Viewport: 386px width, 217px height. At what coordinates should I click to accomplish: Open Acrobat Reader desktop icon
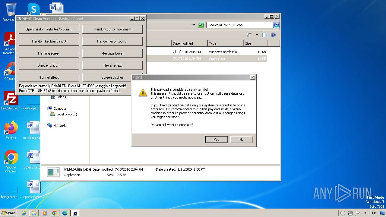[x=10, y=44]
